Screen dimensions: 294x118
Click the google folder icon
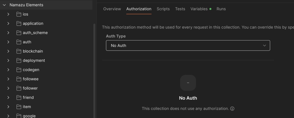click(x=19, y=116)
